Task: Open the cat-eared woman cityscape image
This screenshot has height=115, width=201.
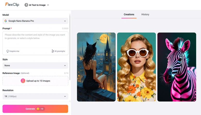Action: pos(96,67)
